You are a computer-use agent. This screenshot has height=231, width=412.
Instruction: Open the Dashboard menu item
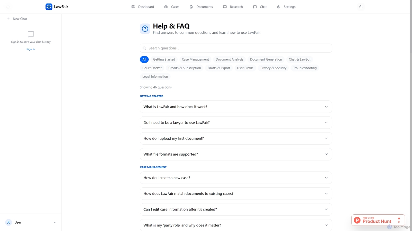pos(143,7)
